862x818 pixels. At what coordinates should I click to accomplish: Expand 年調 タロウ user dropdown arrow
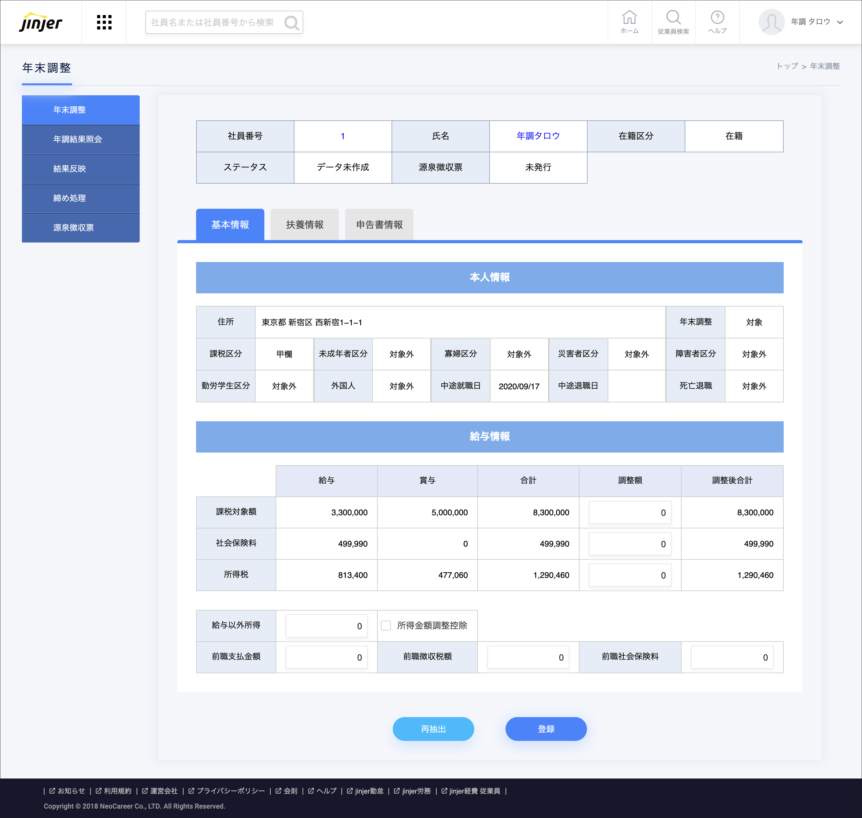(840, 22)
